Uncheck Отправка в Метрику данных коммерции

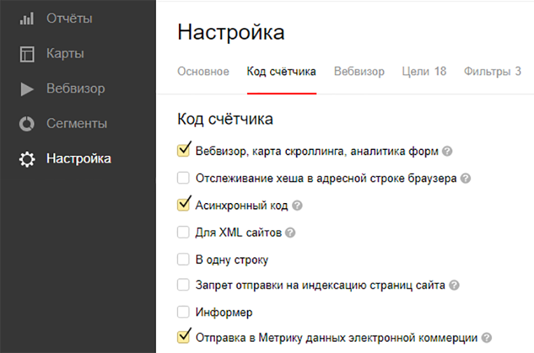183,337
